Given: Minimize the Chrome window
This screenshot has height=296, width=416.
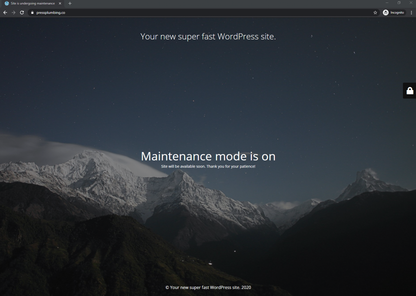Looking at the screenshot, I should click(387, 3).
